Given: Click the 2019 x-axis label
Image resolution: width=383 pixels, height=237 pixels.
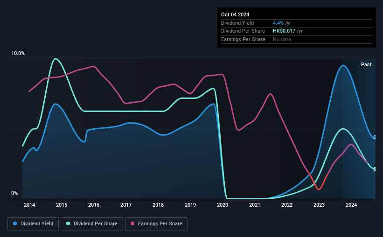Looking at the screenshot, I should 190,205.
